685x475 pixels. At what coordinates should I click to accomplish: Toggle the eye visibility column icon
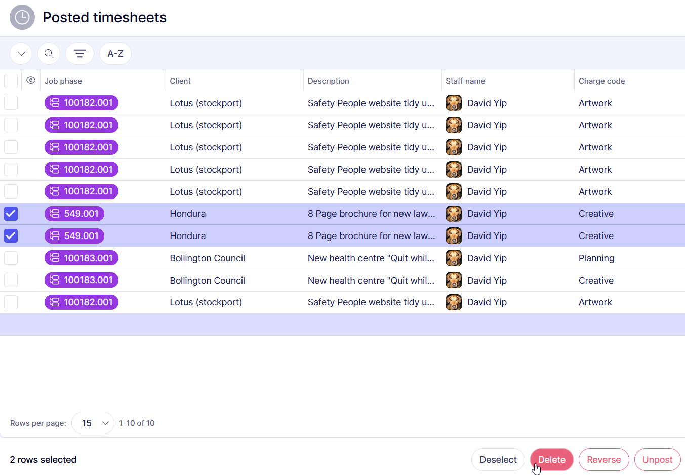[31, 81]
